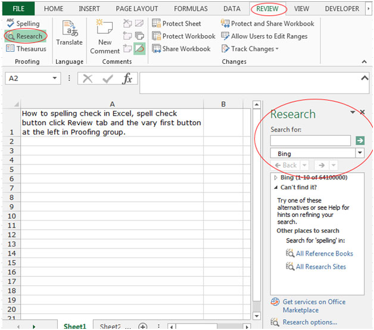Screen dimensions: 374x330
Task: Open Allow Users to Edit Ranges
Action: coord(264,36)
